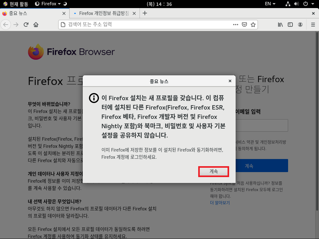Toggle the sidebar view icon
Screen dimensions: 319x239
[x=290, y=25]
